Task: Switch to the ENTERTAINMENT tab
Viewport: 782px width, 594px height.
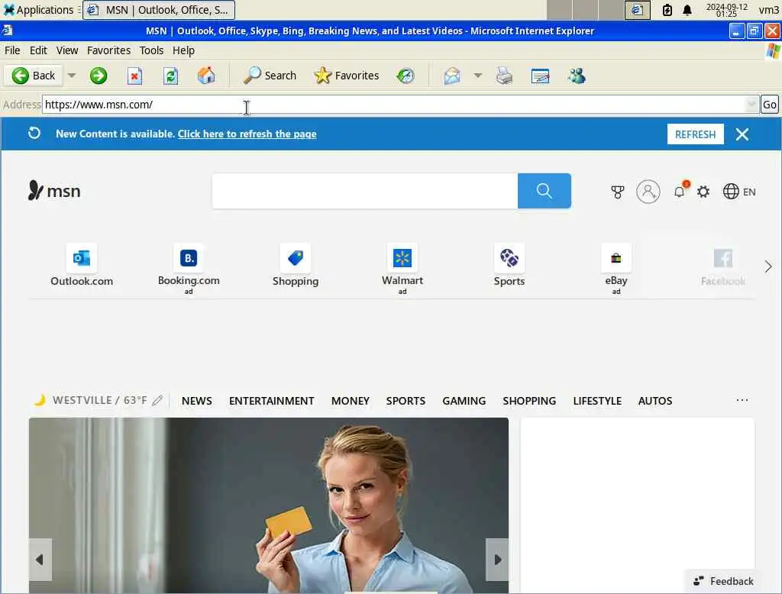Action: pos(271,401)
